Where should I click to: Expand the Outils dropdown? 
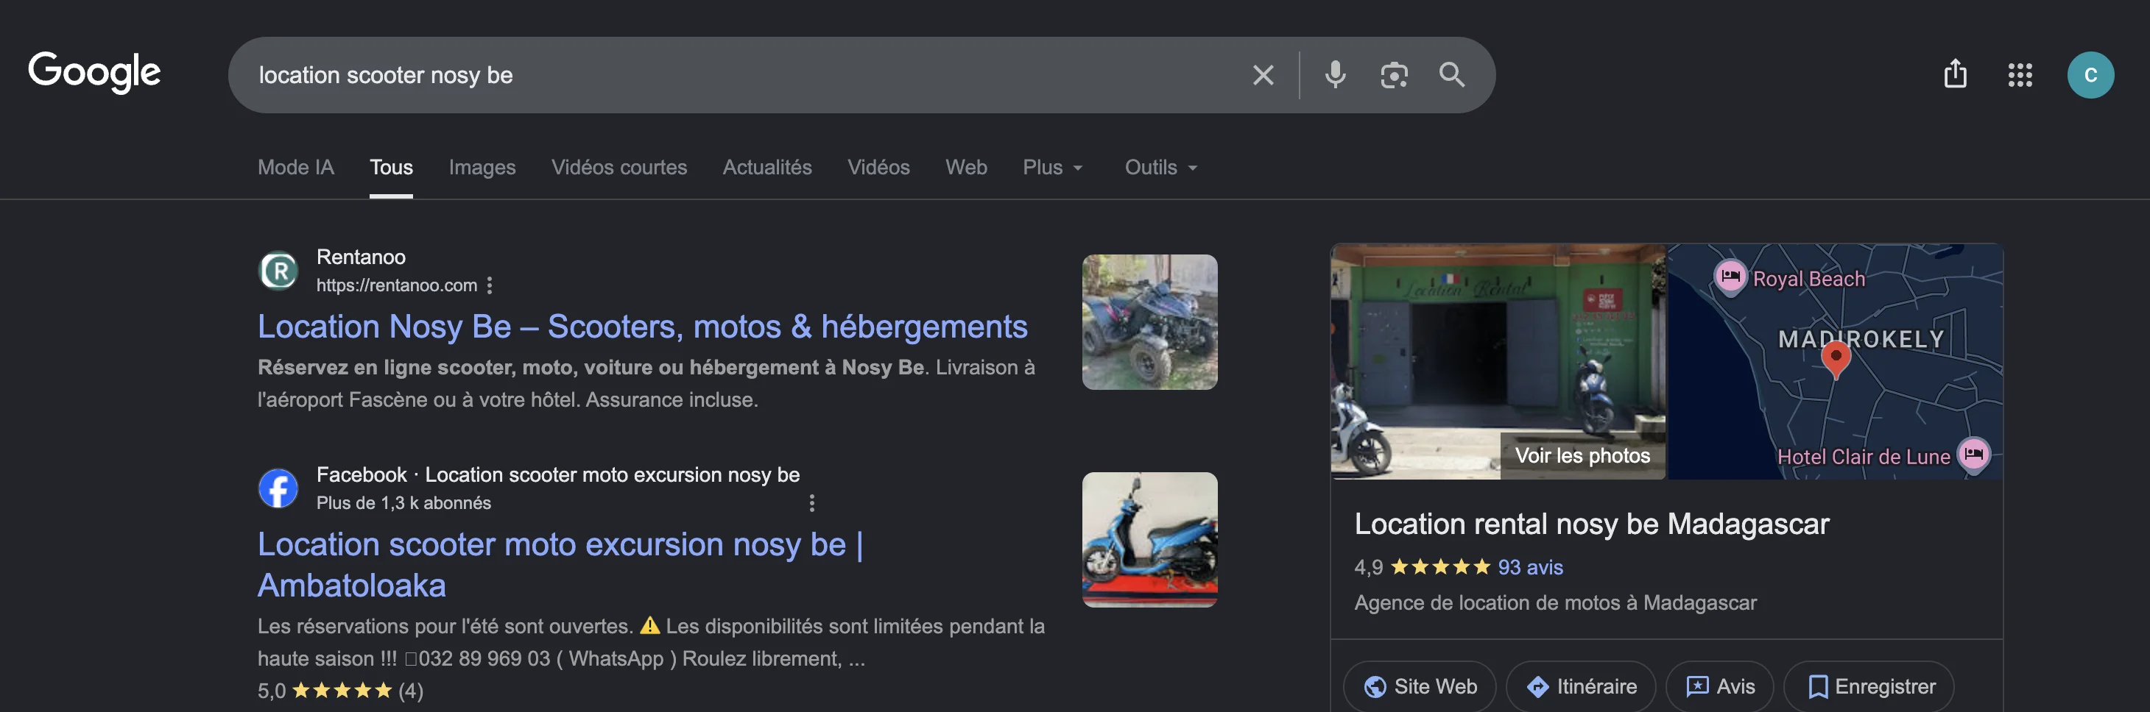1160,167
